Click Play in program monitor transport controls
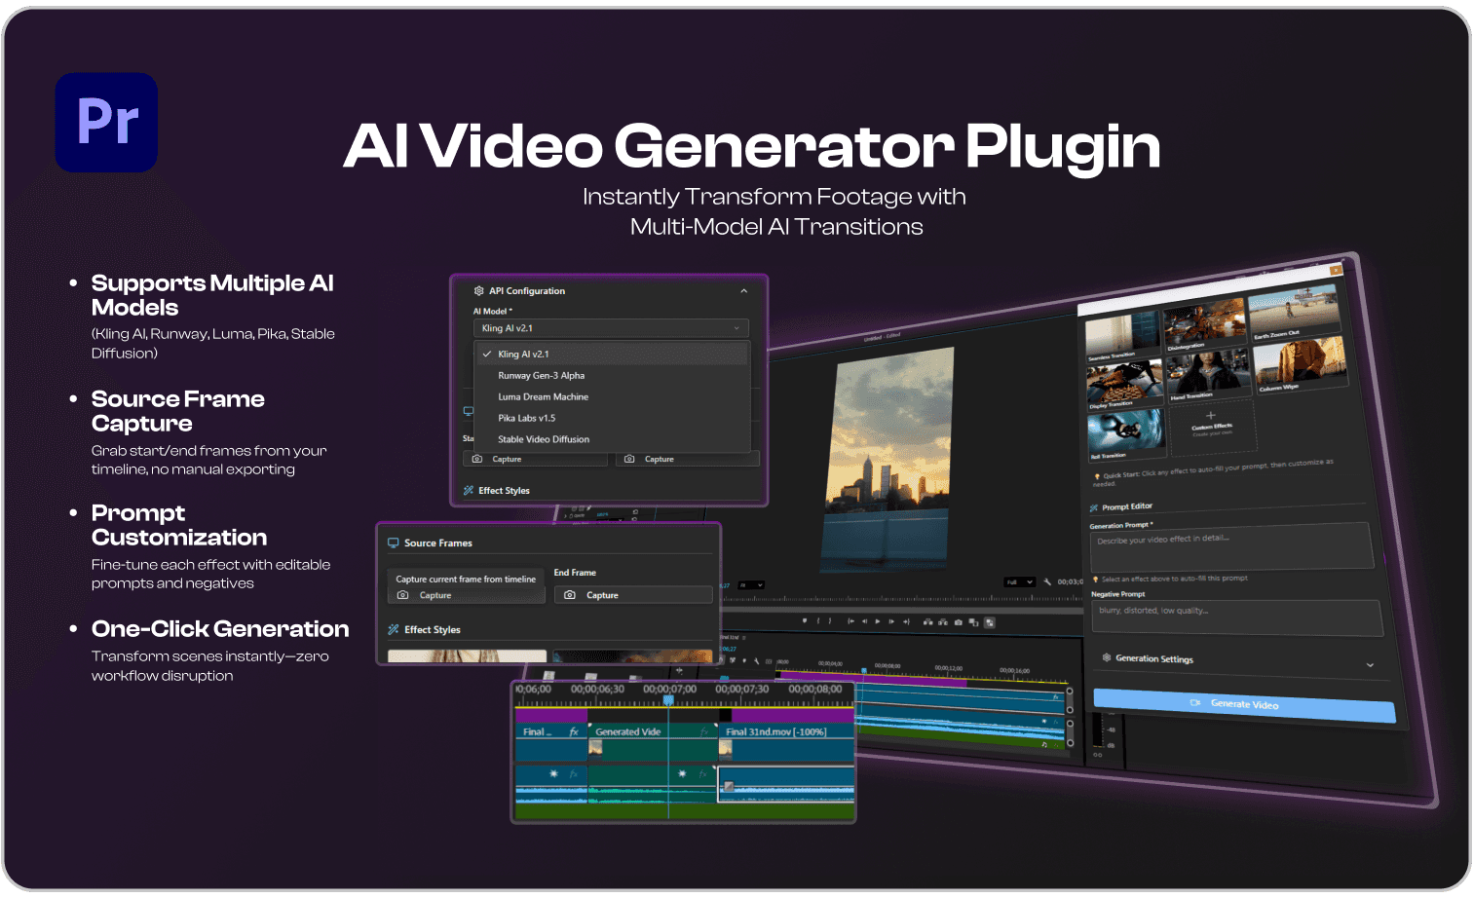 (878, 621)
